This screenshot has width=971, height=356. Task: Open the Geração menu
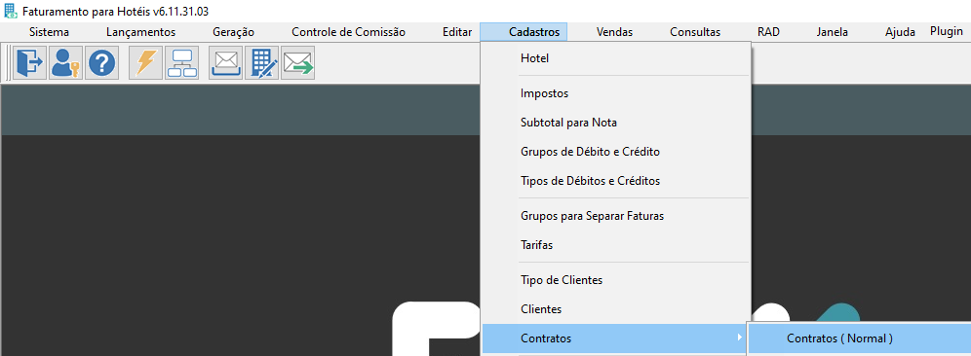click(x=233, y=32)
